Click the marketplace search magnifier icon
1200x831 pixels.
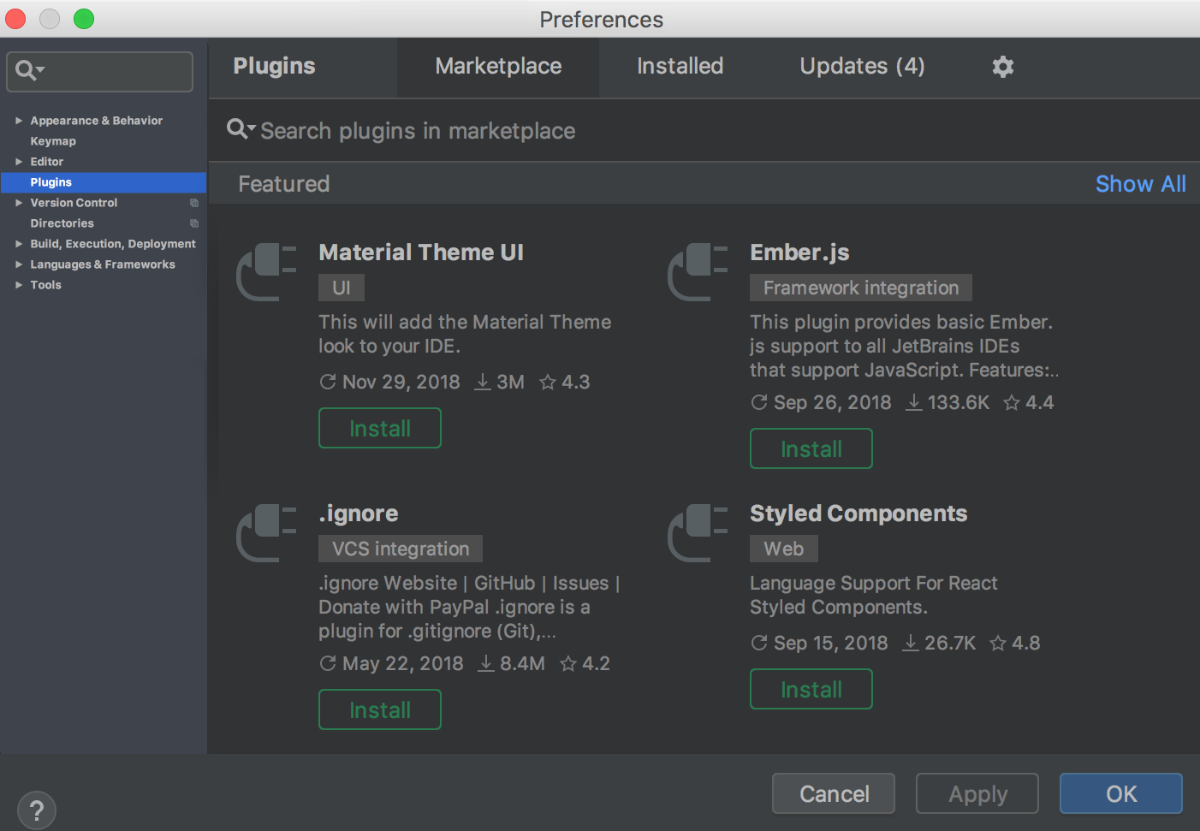click(x=241, y=129)
